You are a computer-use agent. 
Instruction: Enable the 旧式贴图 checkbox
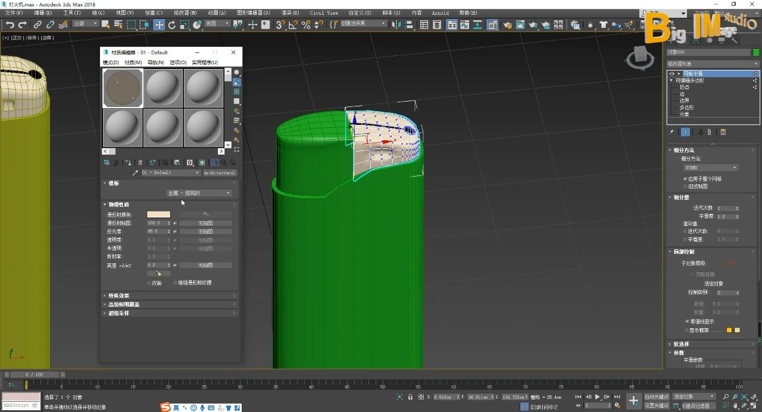686,187
